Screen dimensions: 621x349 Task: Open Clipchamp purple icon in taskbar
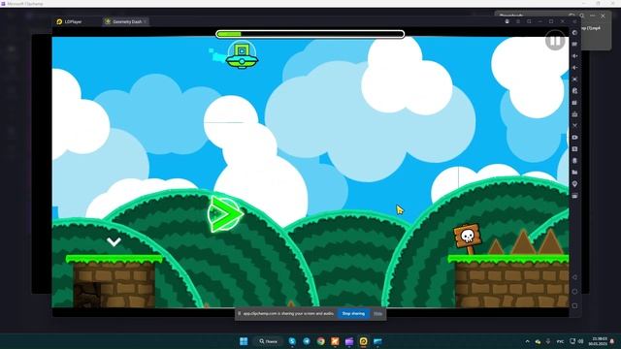coord(349,341)
